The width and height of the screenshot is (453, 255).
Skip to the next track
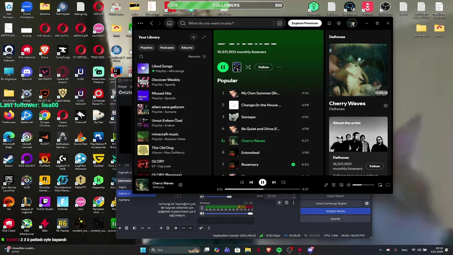click(274, 182)
